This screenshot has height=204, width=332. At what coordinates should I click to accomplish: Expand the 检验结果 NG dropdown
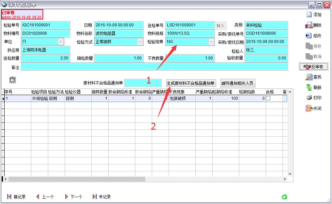tap(211, 42)
